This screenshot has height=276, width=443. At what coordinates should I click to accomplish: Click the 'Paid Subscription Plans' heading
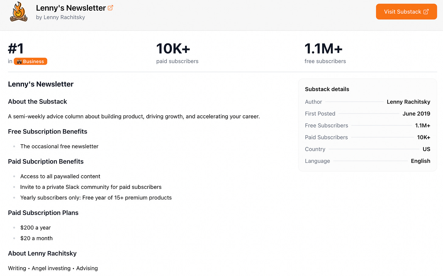point(43,213)
